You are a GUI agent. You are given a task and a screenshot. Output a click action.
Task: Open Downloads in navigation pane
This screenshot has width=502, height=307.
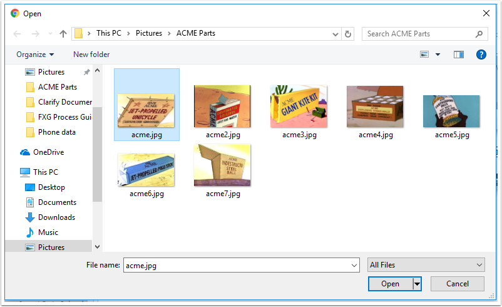pos(56,217)
